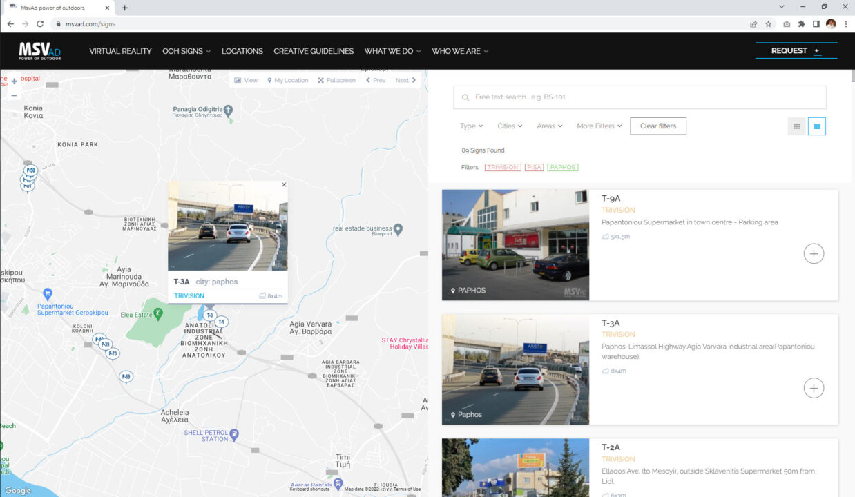855x497 pixels.
Task: Open Chrome tab search chevron
Action: click(x=782, y=7)
